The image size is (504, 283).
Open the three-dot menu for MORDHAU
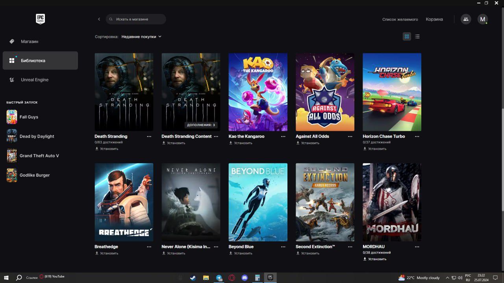[x=417, y=247]
